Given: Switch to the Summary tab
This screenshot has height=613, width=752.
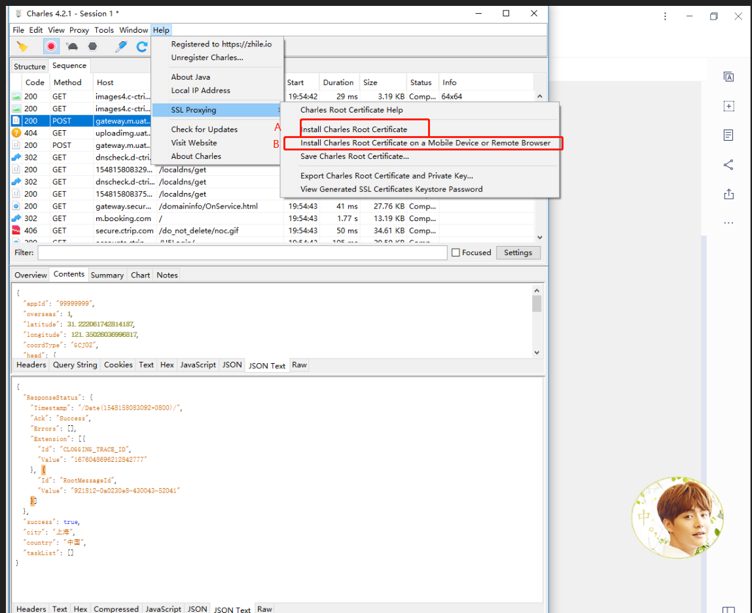Looking at the screenshot, I should 107,275.
